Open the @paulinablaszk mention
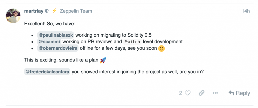This screenshot has height=108, width=258. point(56,35)
